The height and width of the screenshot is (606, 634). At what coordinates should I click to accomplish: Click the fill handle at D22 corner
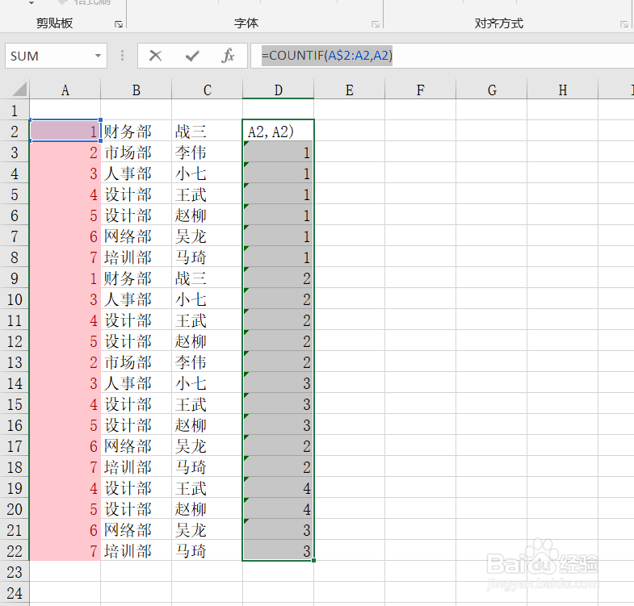tap(313, 560)
